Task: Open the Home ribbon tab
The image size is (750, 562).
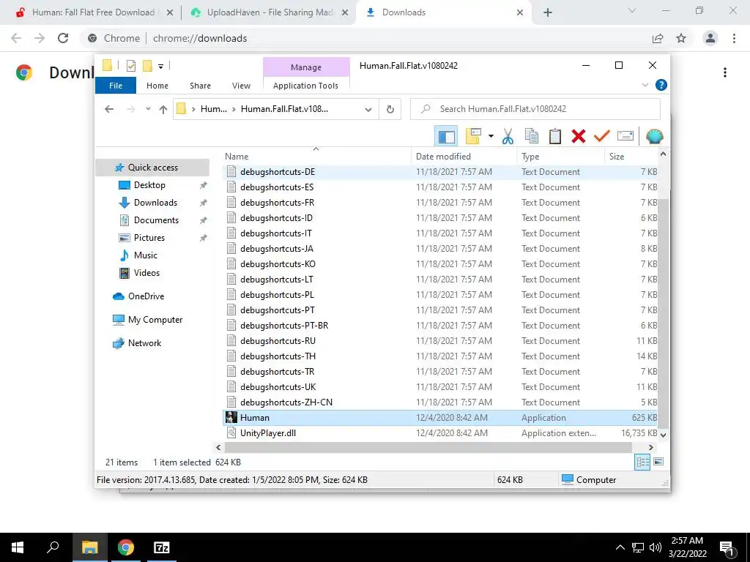Action: (157, 86)
